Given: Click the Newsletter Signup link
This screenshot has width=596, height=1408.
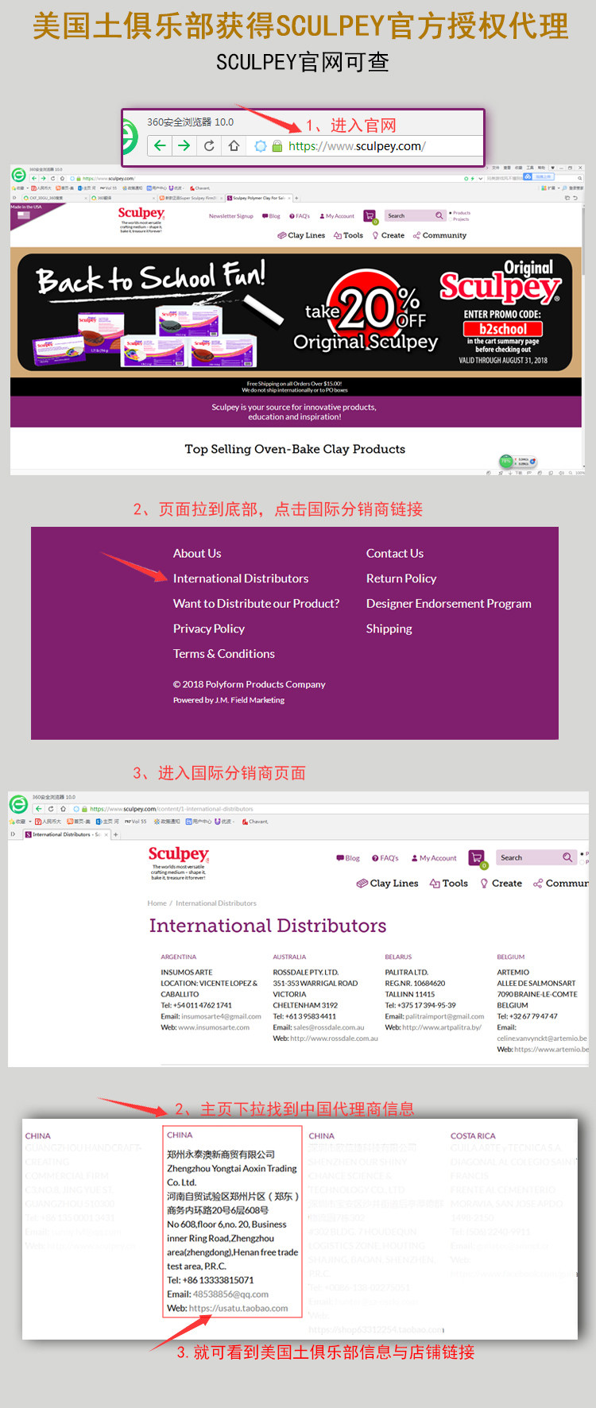Looking at the screenshot, I should (x=230, y=216).
